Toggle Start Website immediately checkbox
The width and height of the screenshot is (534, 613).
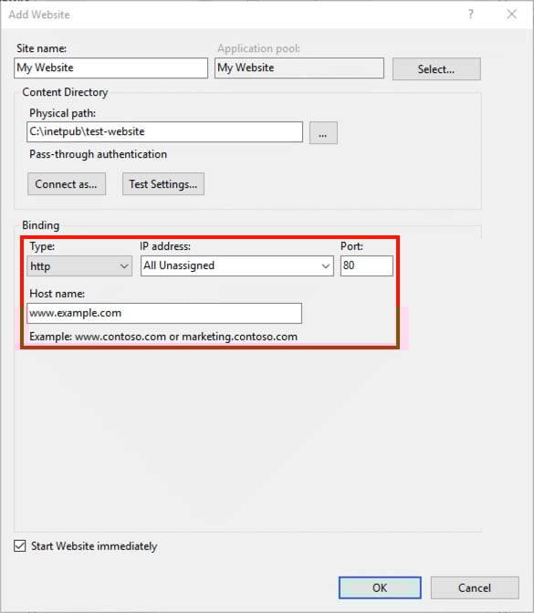[20, 545]
